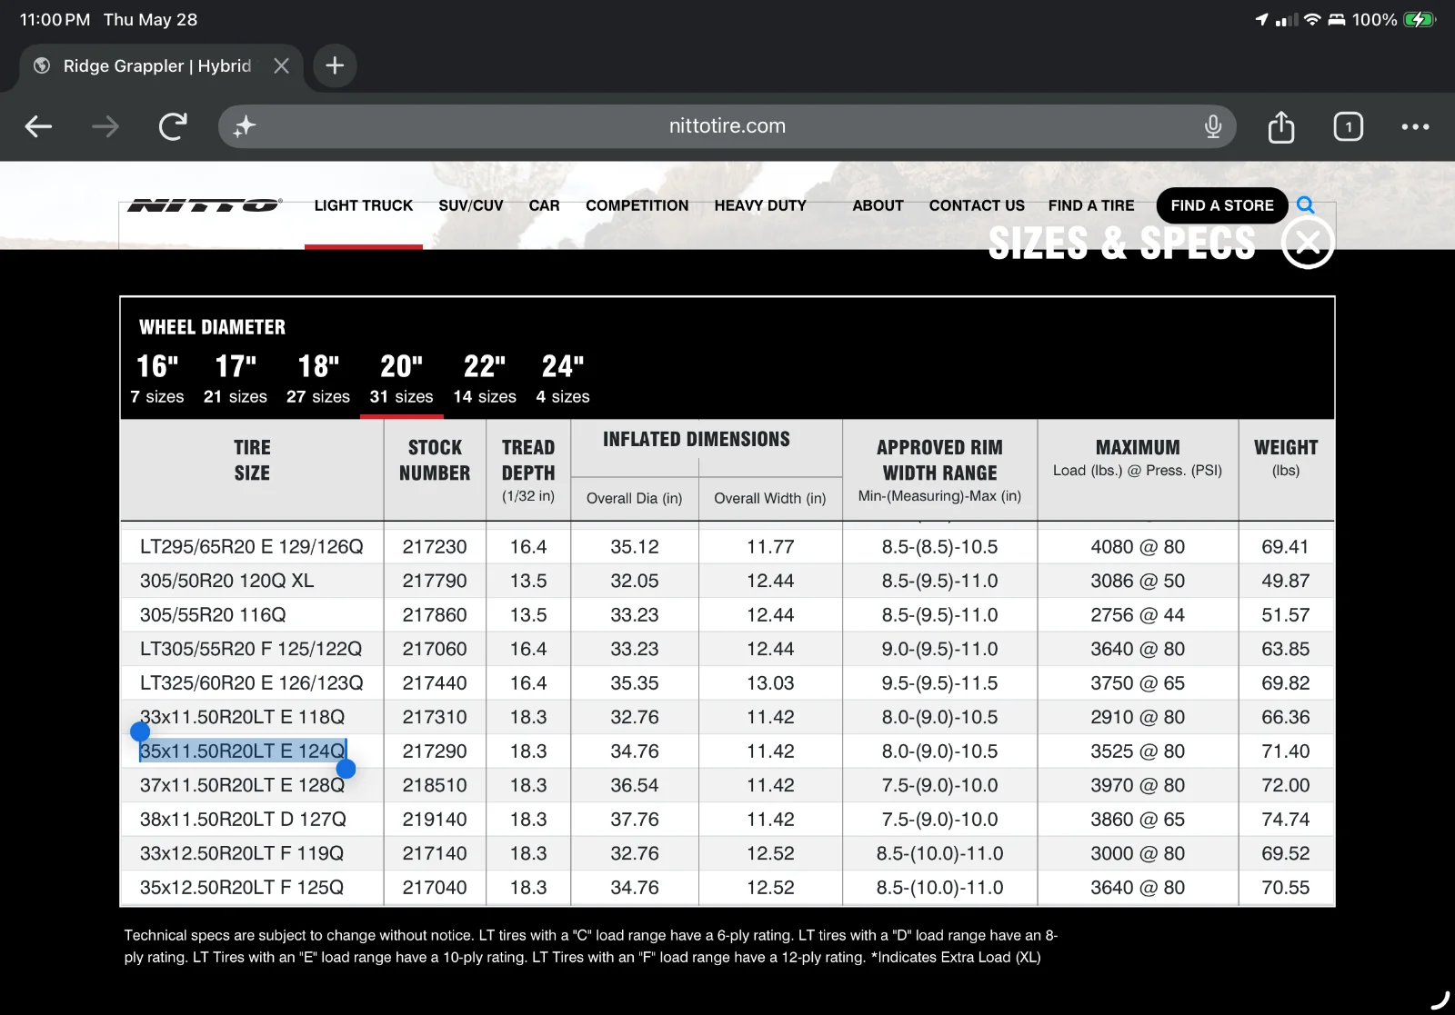Click max load value 3525 @ 80
Viewport: 1455px width, 1015px height.
pos(1138,751)
